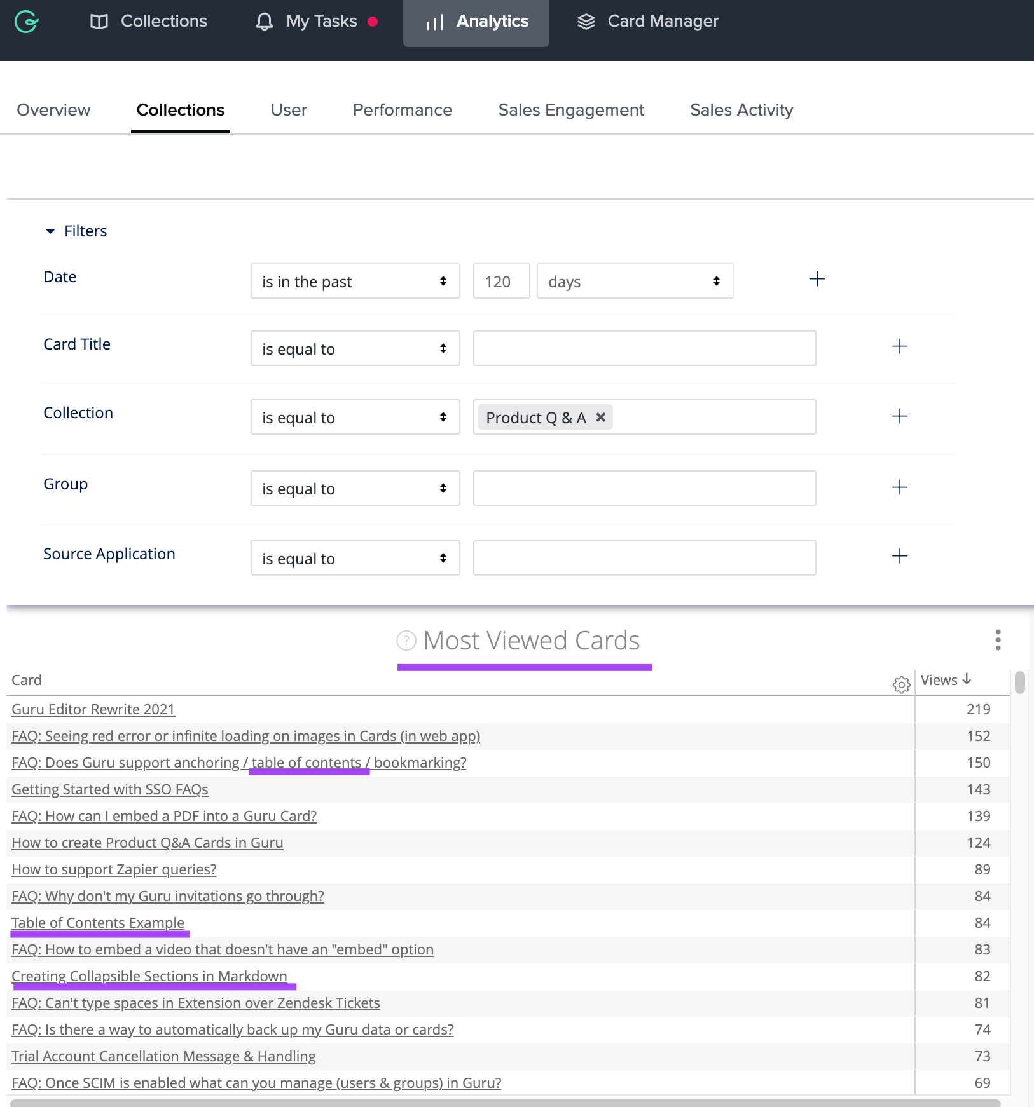1034x1107 pixels.
Task: Open the Overview tab
Action: [x=53, y=110]
